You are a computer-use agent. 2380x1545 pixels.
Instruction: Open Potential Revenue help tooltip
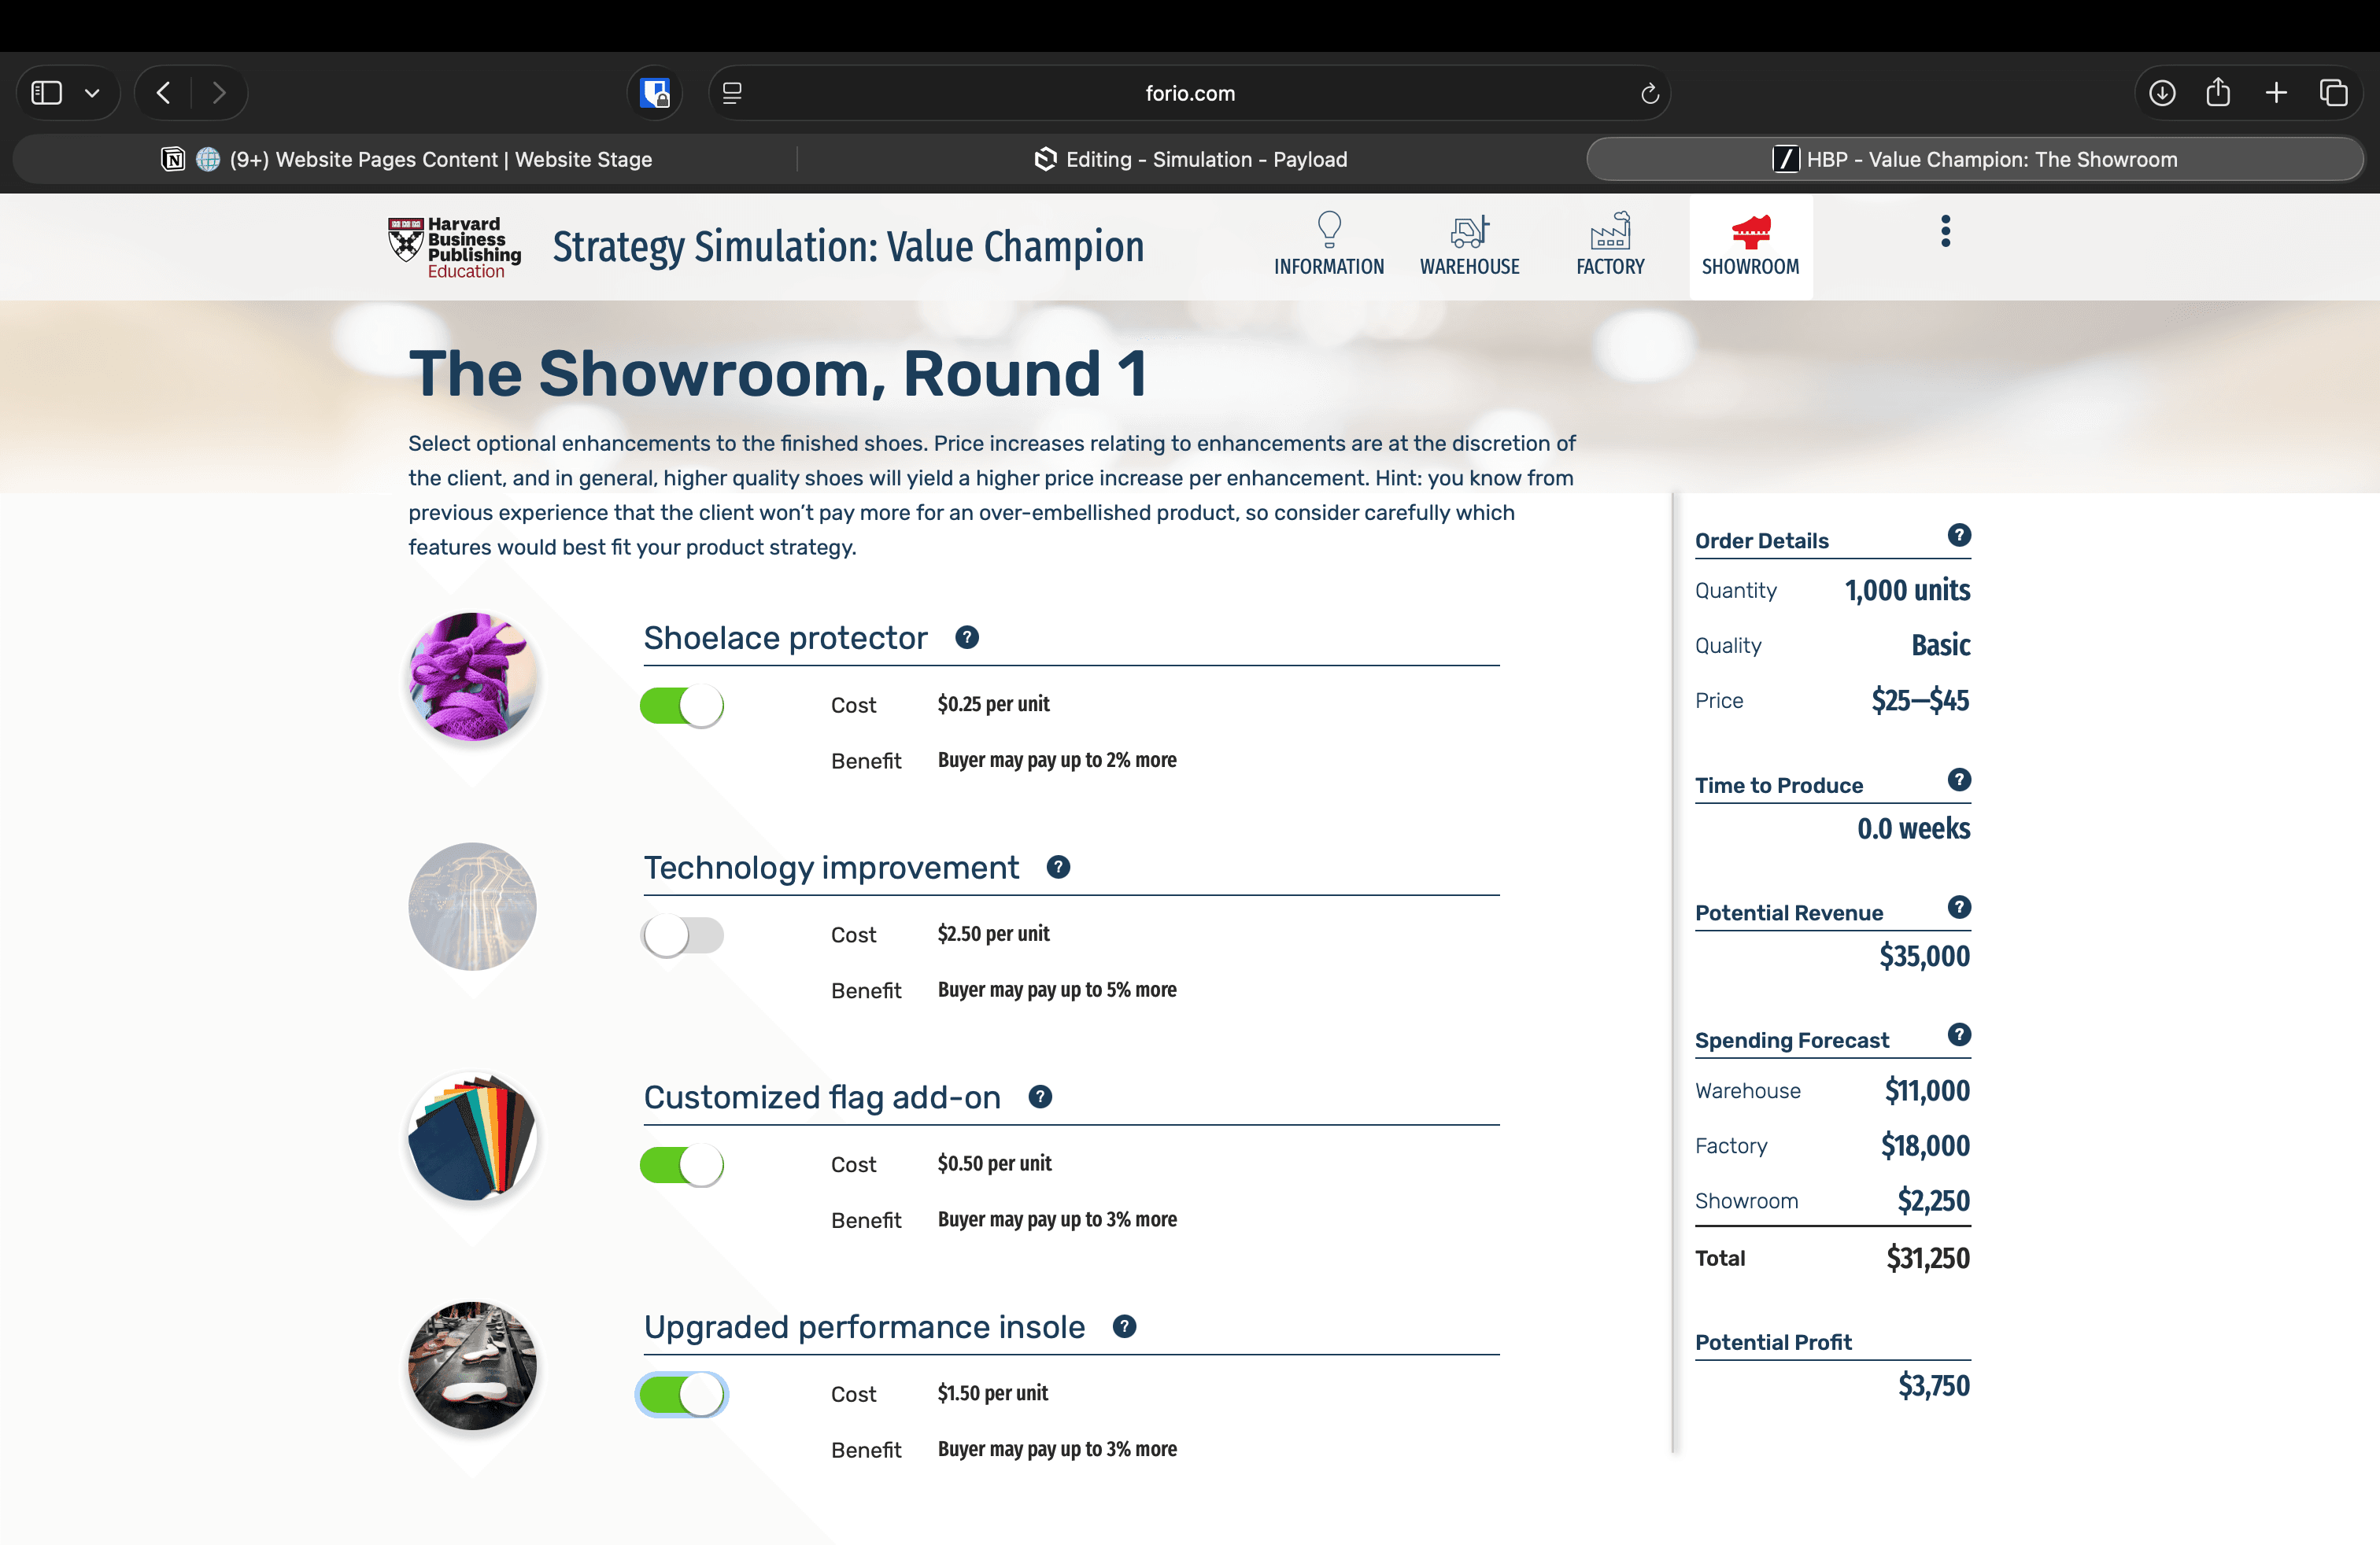[1958, 908]
